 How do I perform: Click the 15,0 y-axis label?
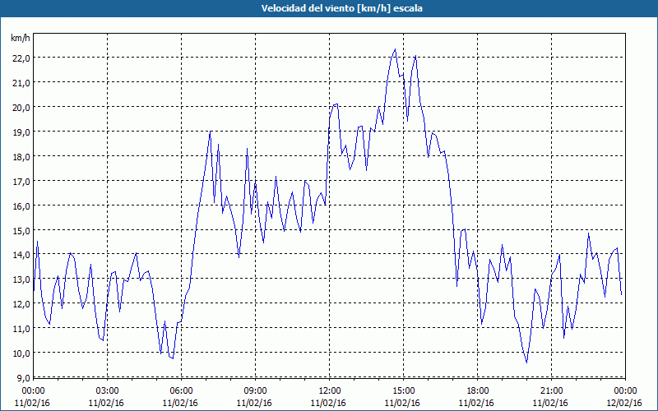tap(21, 231)
